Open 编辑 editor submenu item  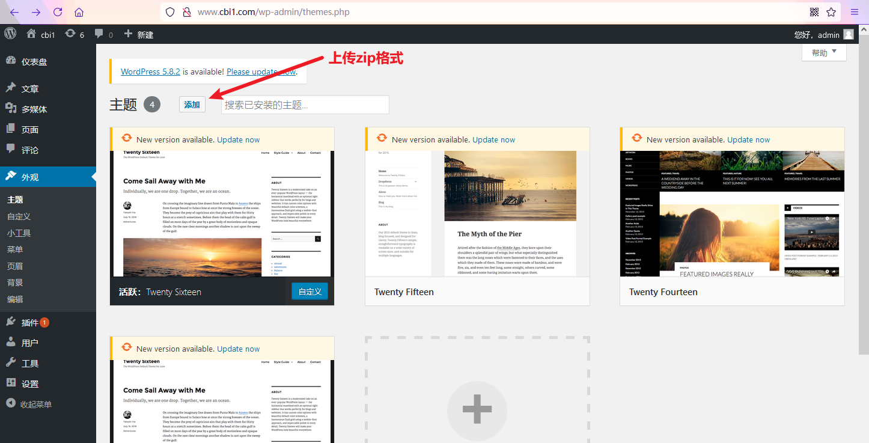point(15,299)
